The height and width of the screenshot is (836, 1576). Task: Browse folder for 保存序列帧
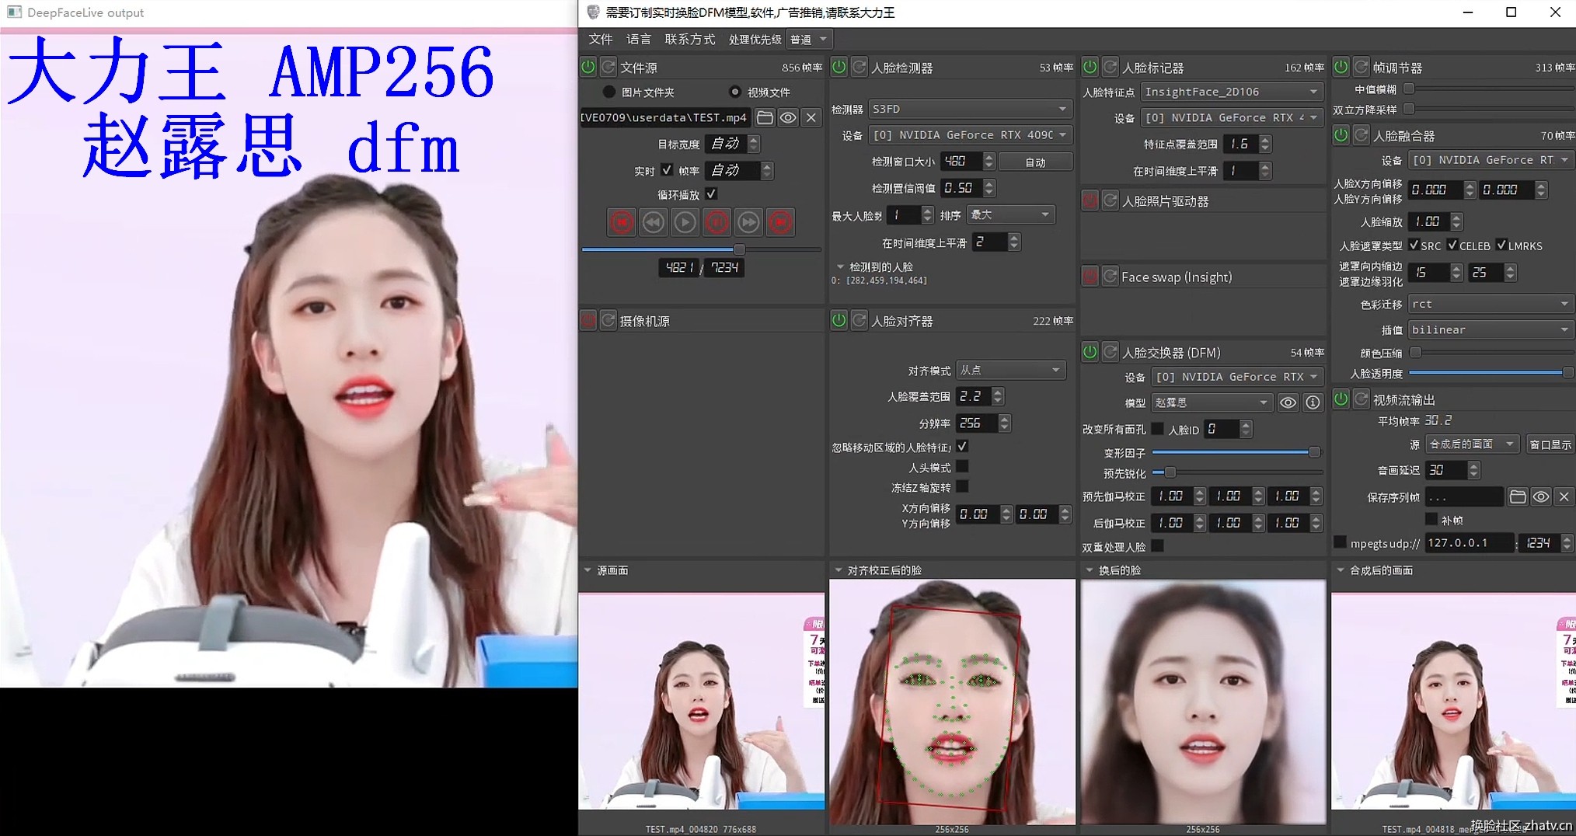coord(1518,496)
